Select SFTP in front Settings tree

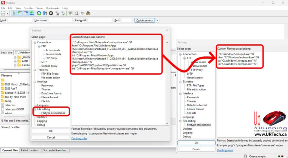click(x=44, y=62)
